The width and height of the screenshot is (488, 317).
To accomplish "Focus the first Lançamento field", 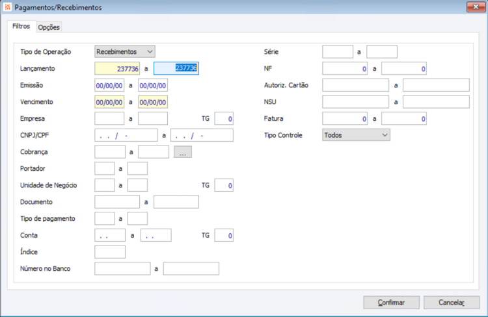I will click(117, 68).
